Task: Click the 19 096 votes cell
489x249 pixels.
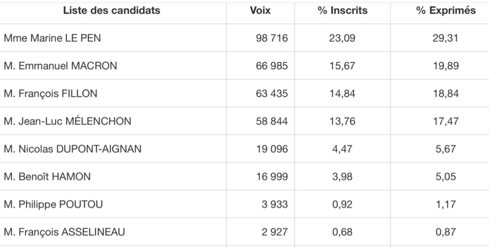Action: pyautogui.click(x=272, y=149)
